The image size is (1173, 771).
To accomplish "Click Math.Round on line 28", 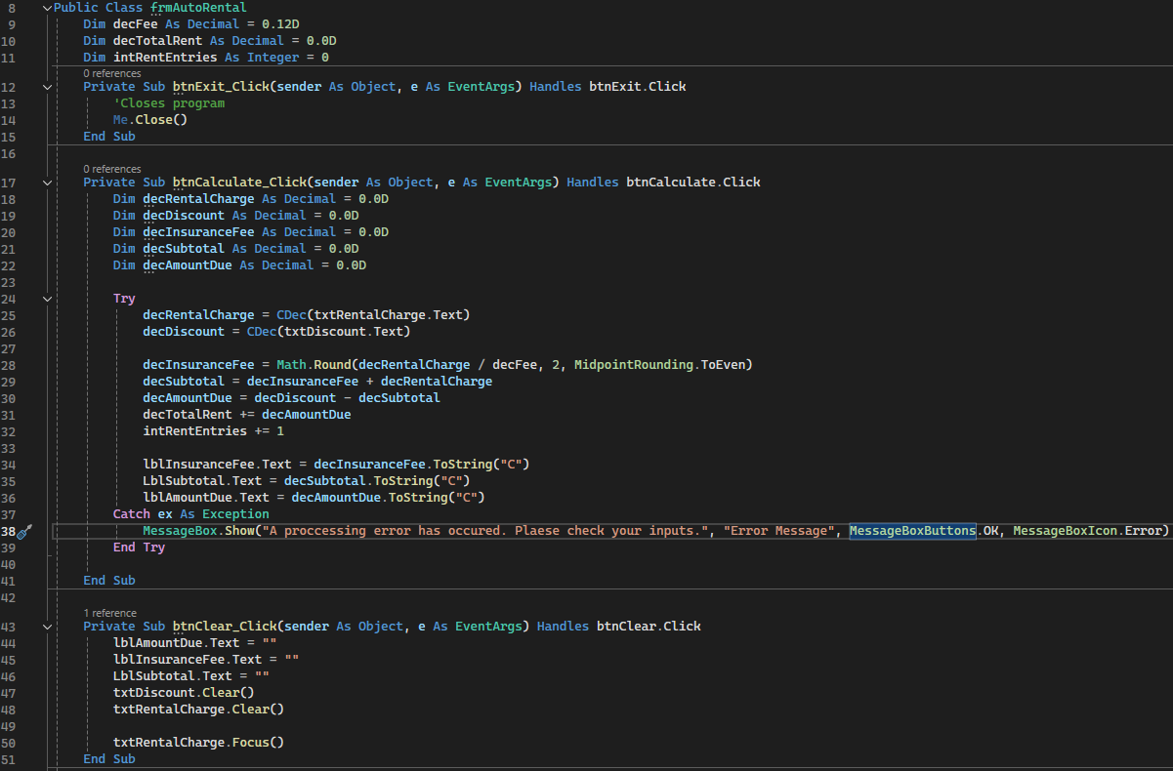I will (x=314, y=365).
